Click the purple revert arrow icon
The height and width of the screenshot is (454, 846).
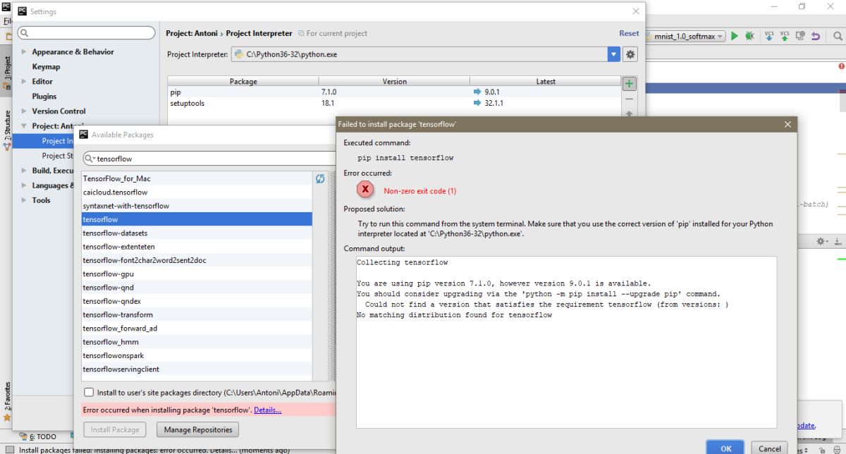[x=816, y=36]
